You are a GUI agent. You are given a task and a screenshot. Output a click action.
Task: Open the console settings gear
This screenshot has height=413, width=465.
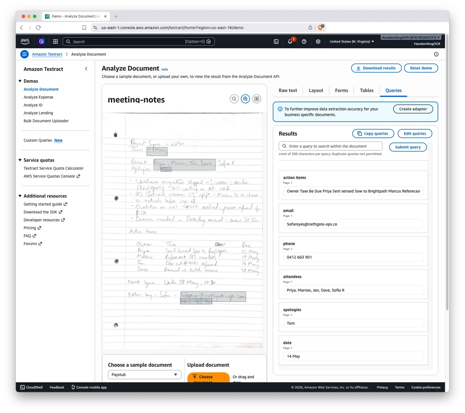click(318, 41)
